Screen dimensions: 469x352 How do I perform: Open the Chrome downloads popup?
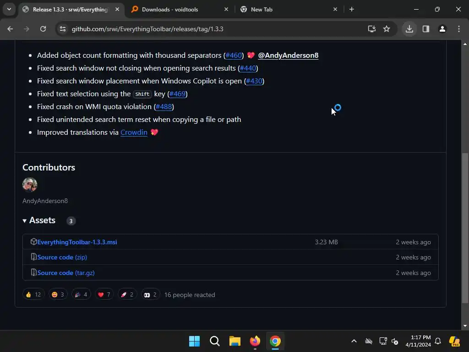409,29
